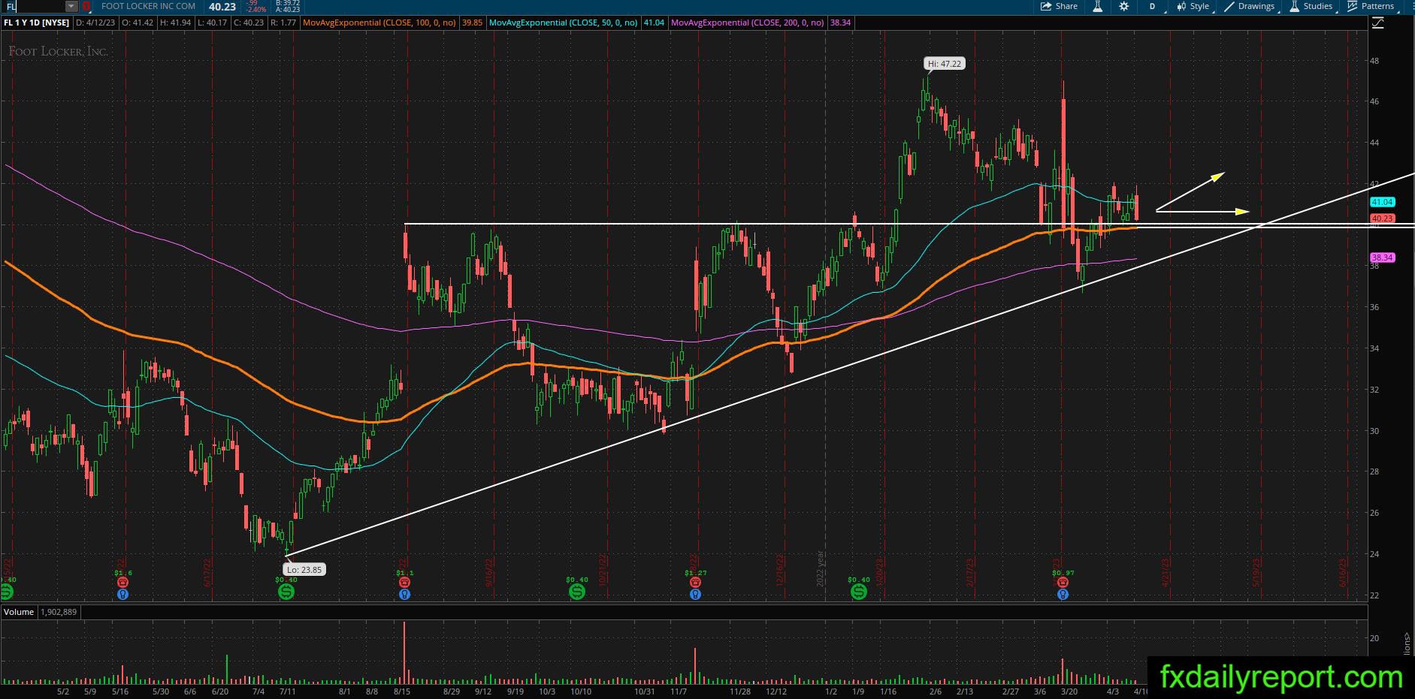This screenshot has width=1415, height=699.
Task: Open Edit Studies via the unlabeled flask icon
Action: click(1098, 6)
